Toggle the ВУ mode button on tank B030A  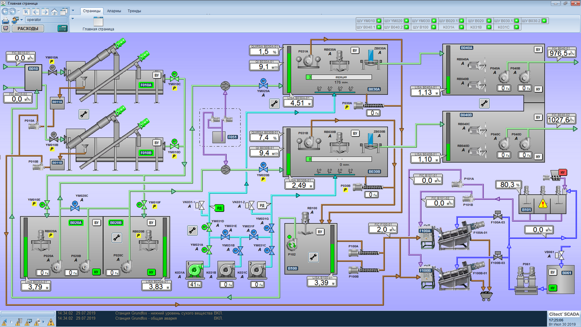pos(355,50)
